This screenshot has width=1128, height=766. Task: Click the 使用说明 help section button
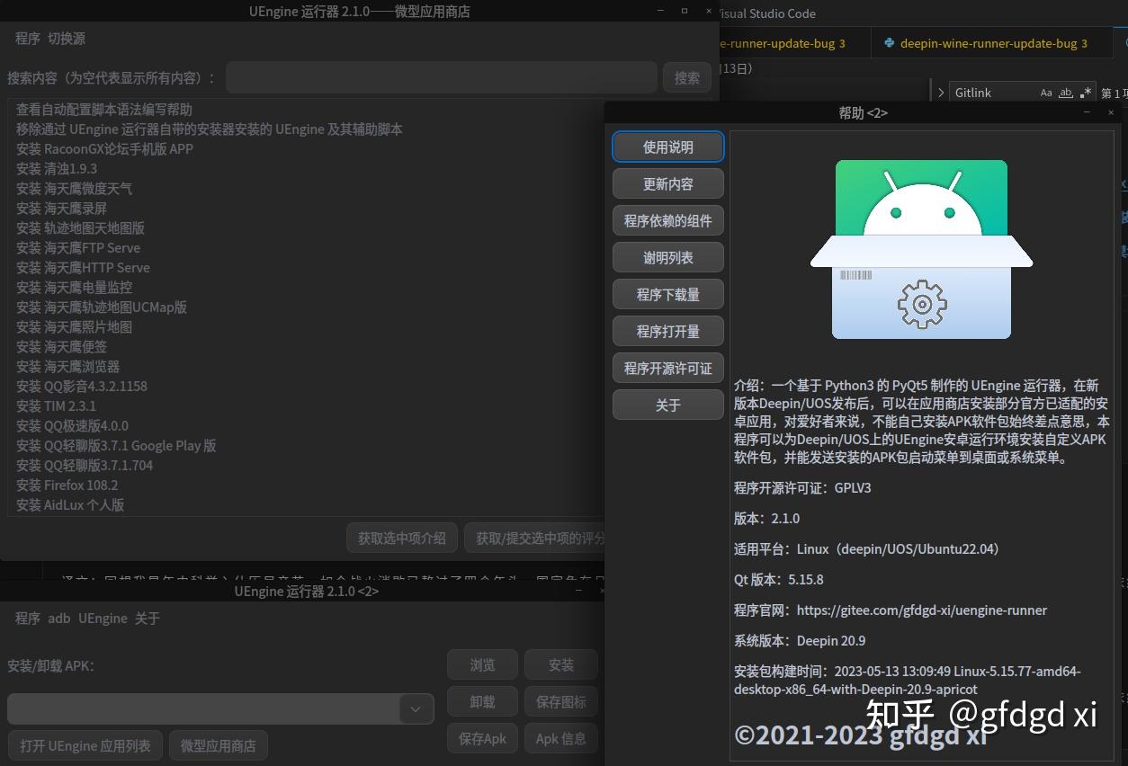667,147
